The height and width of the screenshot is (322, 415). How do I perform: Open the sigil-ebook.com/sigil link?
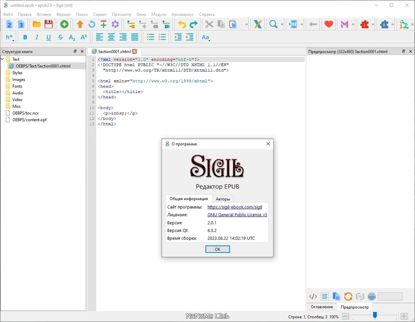(235, 207)
